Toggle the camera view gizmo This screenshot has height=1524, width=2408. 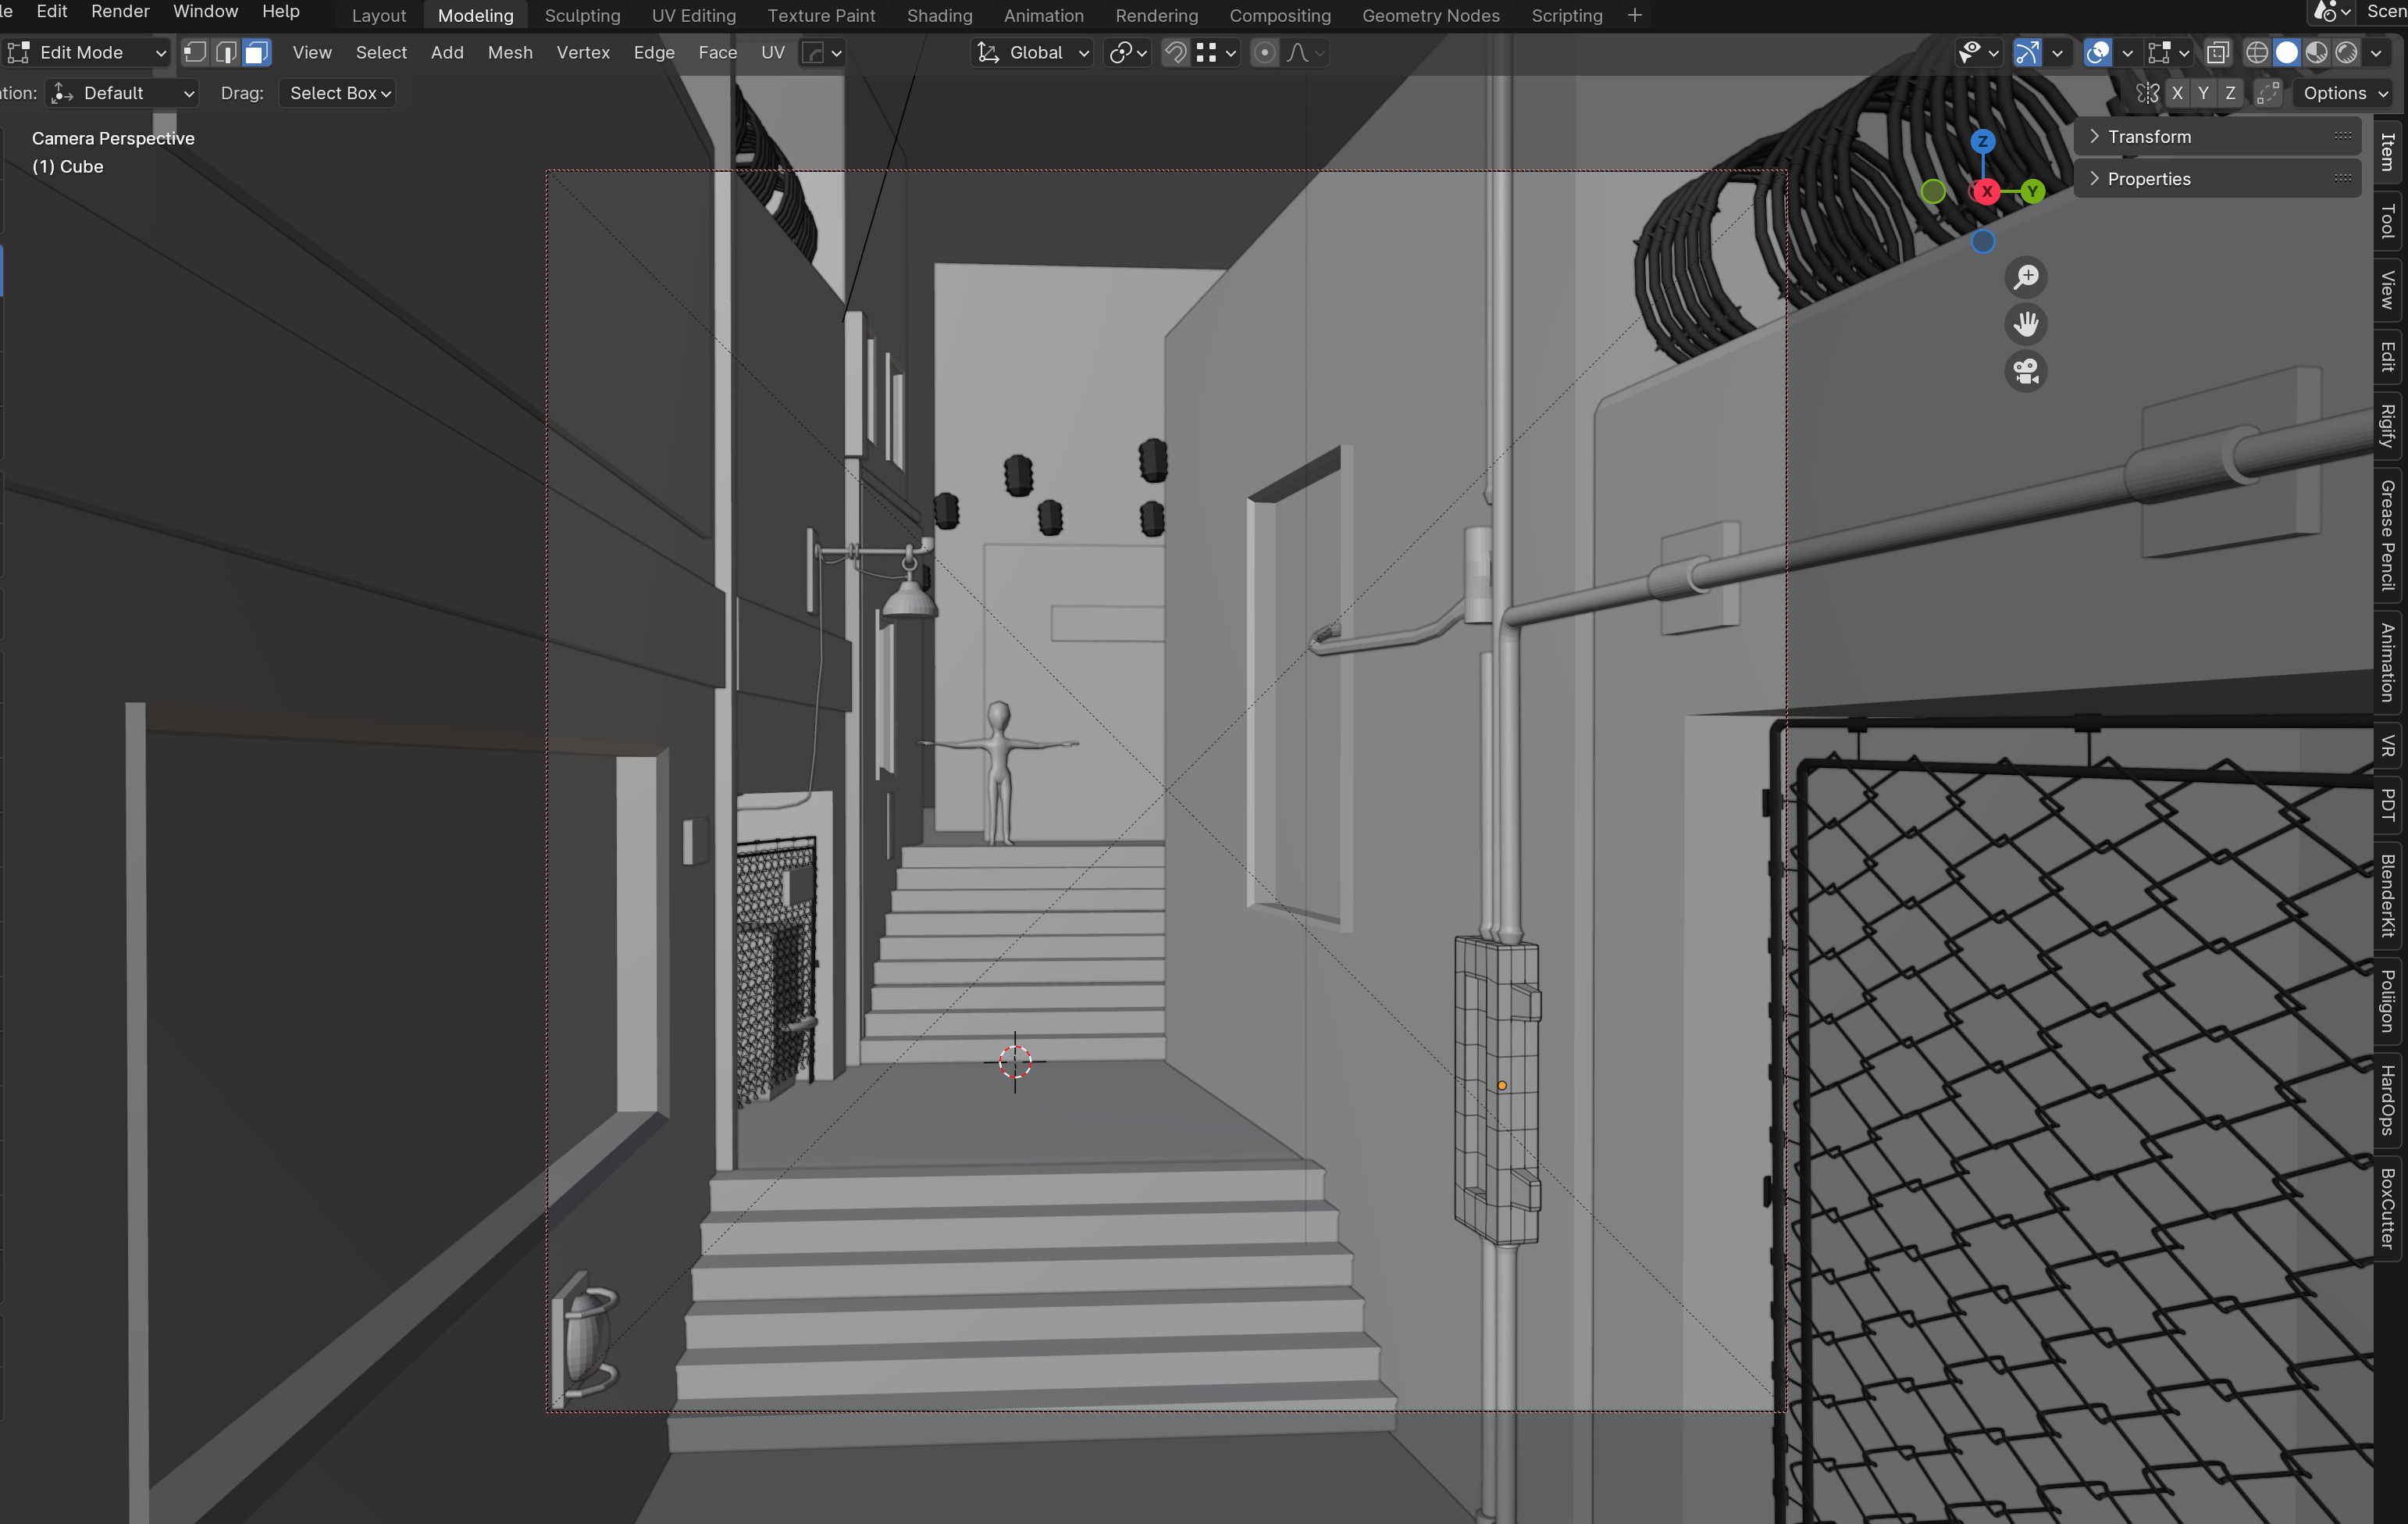point(2026,371)
